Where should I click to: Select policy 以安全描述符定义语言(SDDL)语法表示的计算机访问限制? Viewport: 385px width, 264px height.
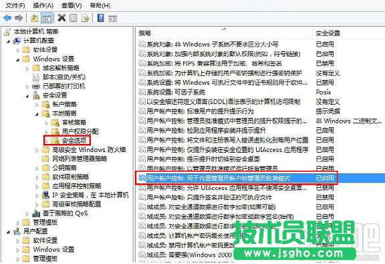click(x=223, y=101)
